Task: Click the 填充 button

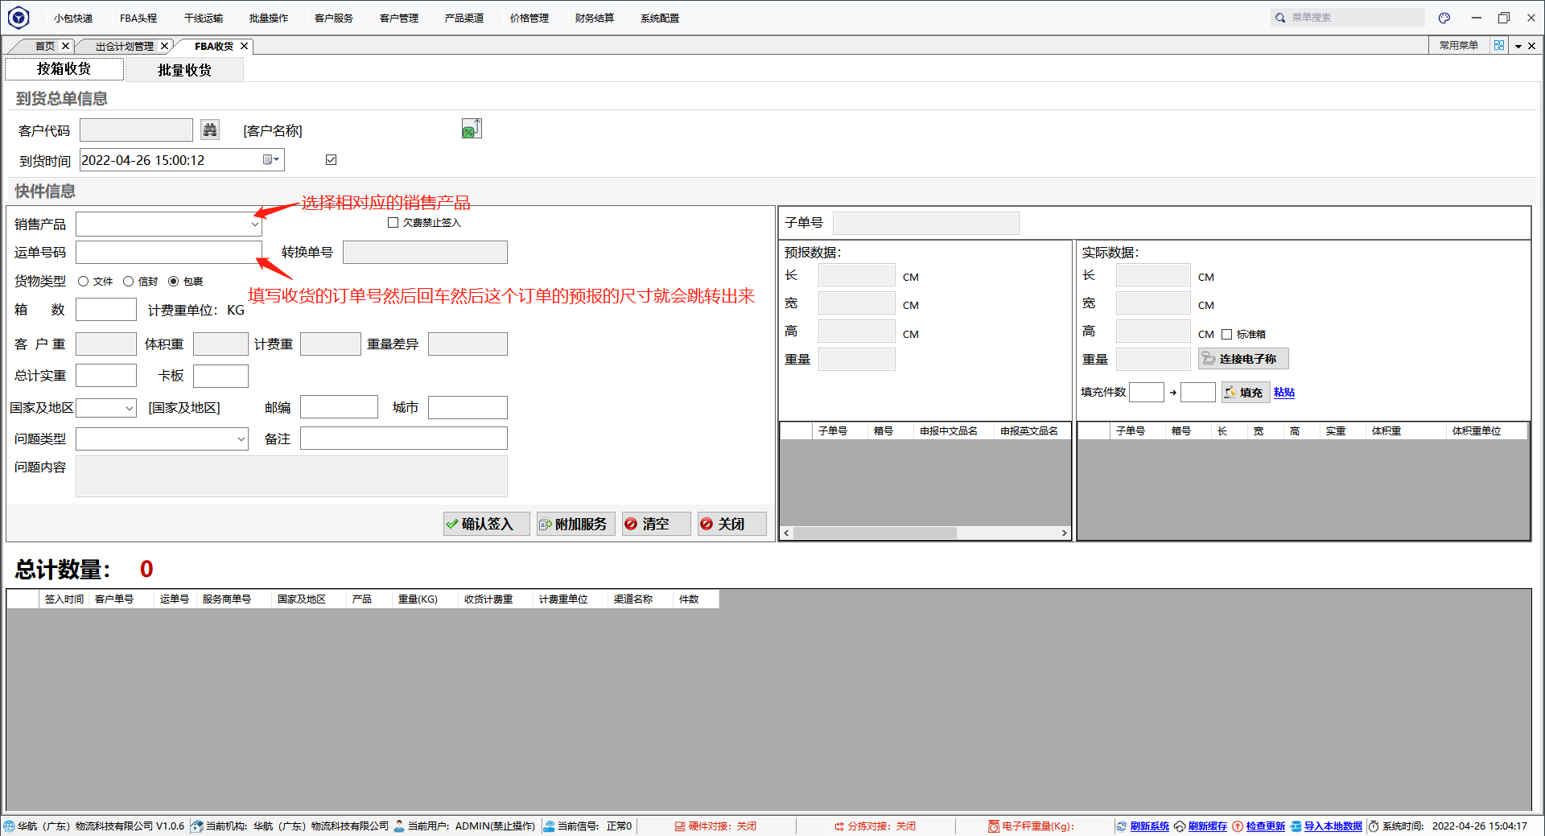Action: click(1246, 392)
